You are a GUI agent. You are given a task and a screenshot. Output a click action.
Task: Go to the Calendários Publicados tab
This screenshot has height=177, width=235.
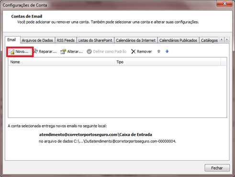point(178,40)
